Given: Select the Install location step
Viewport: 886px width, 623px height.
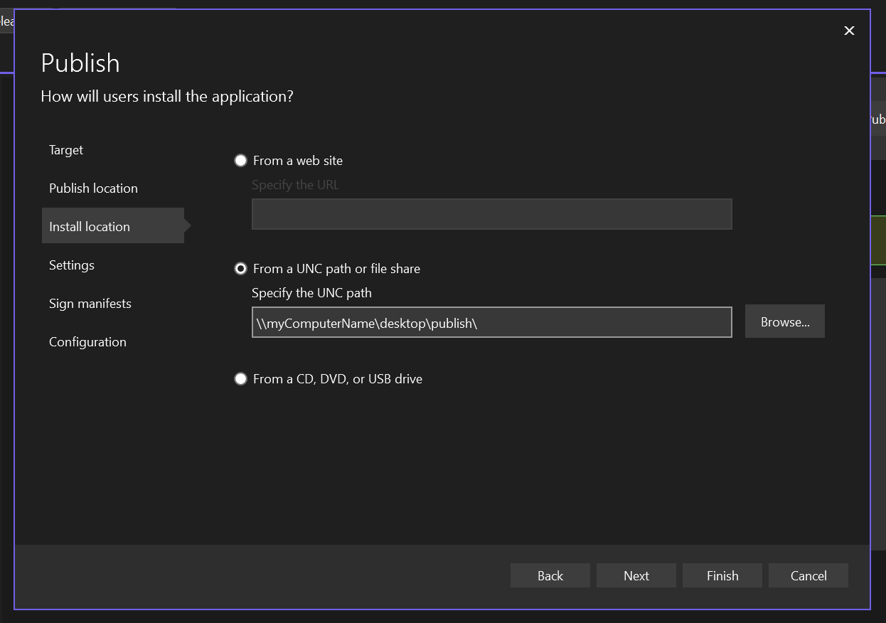Looking at the screenshot, I should tap(89, 225).
